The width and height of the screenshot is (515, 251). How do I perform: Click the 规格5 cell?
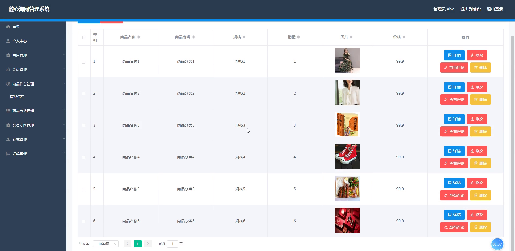240,189
